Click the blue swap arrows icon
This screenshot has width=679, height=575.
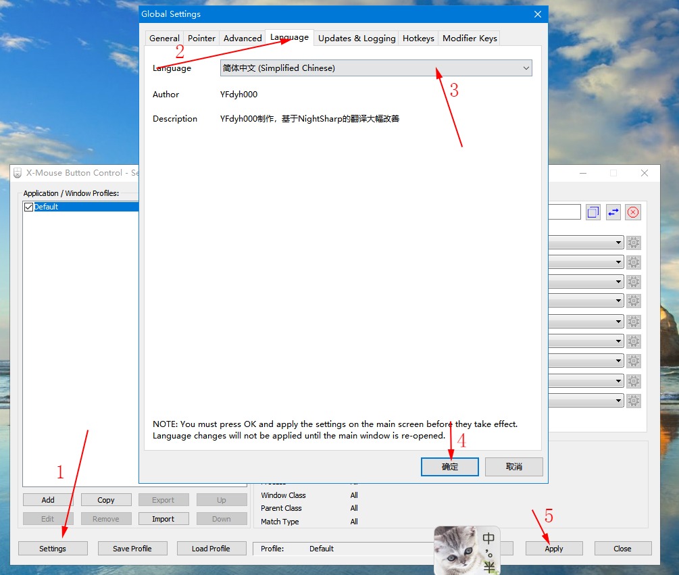613,212
